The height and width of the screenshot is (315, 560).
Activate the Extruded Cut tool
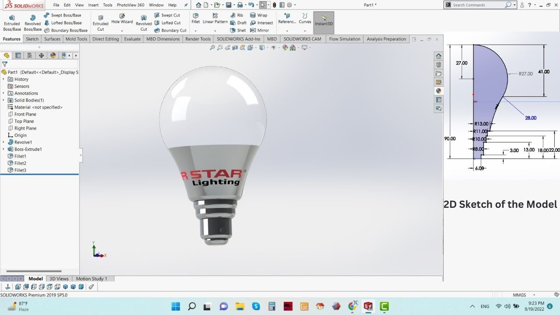point(100,23)
